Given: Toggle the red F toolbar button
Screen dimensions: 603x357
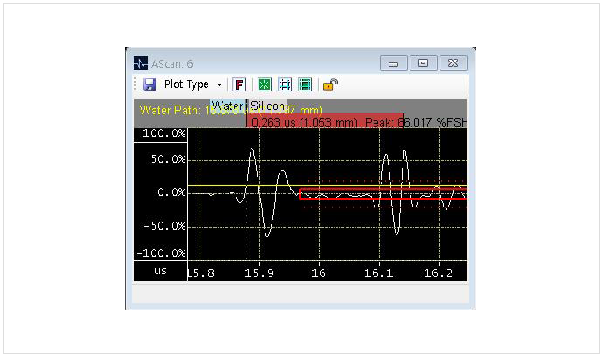Looking at the screenshot, I should pos(239,84).
